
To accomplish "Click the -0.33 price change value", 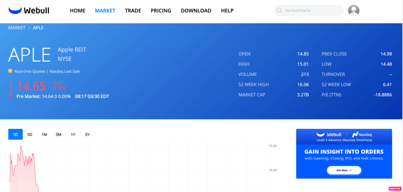I will (57, 83).
